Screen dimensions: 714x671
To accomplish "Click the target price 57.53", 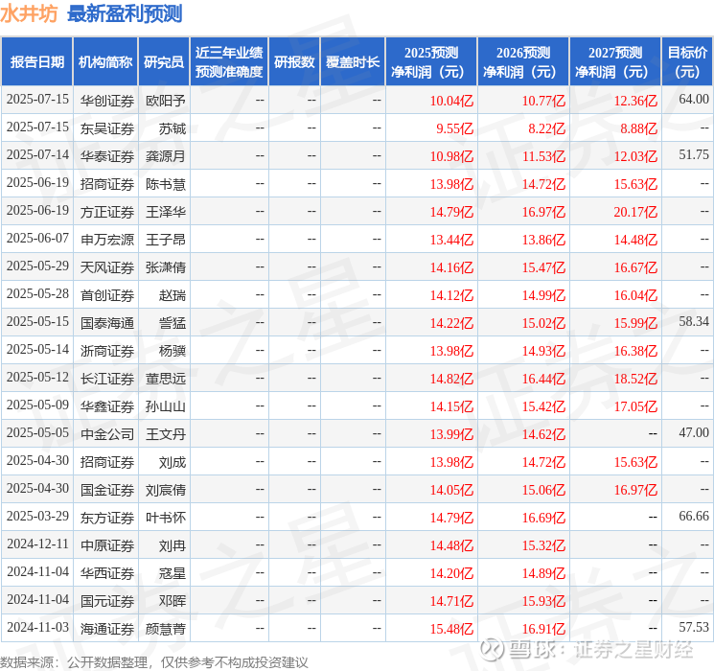I will pos(694,627).
